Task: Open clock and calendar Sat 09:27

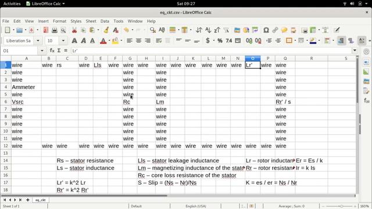Action: click(x=186, y=3)
